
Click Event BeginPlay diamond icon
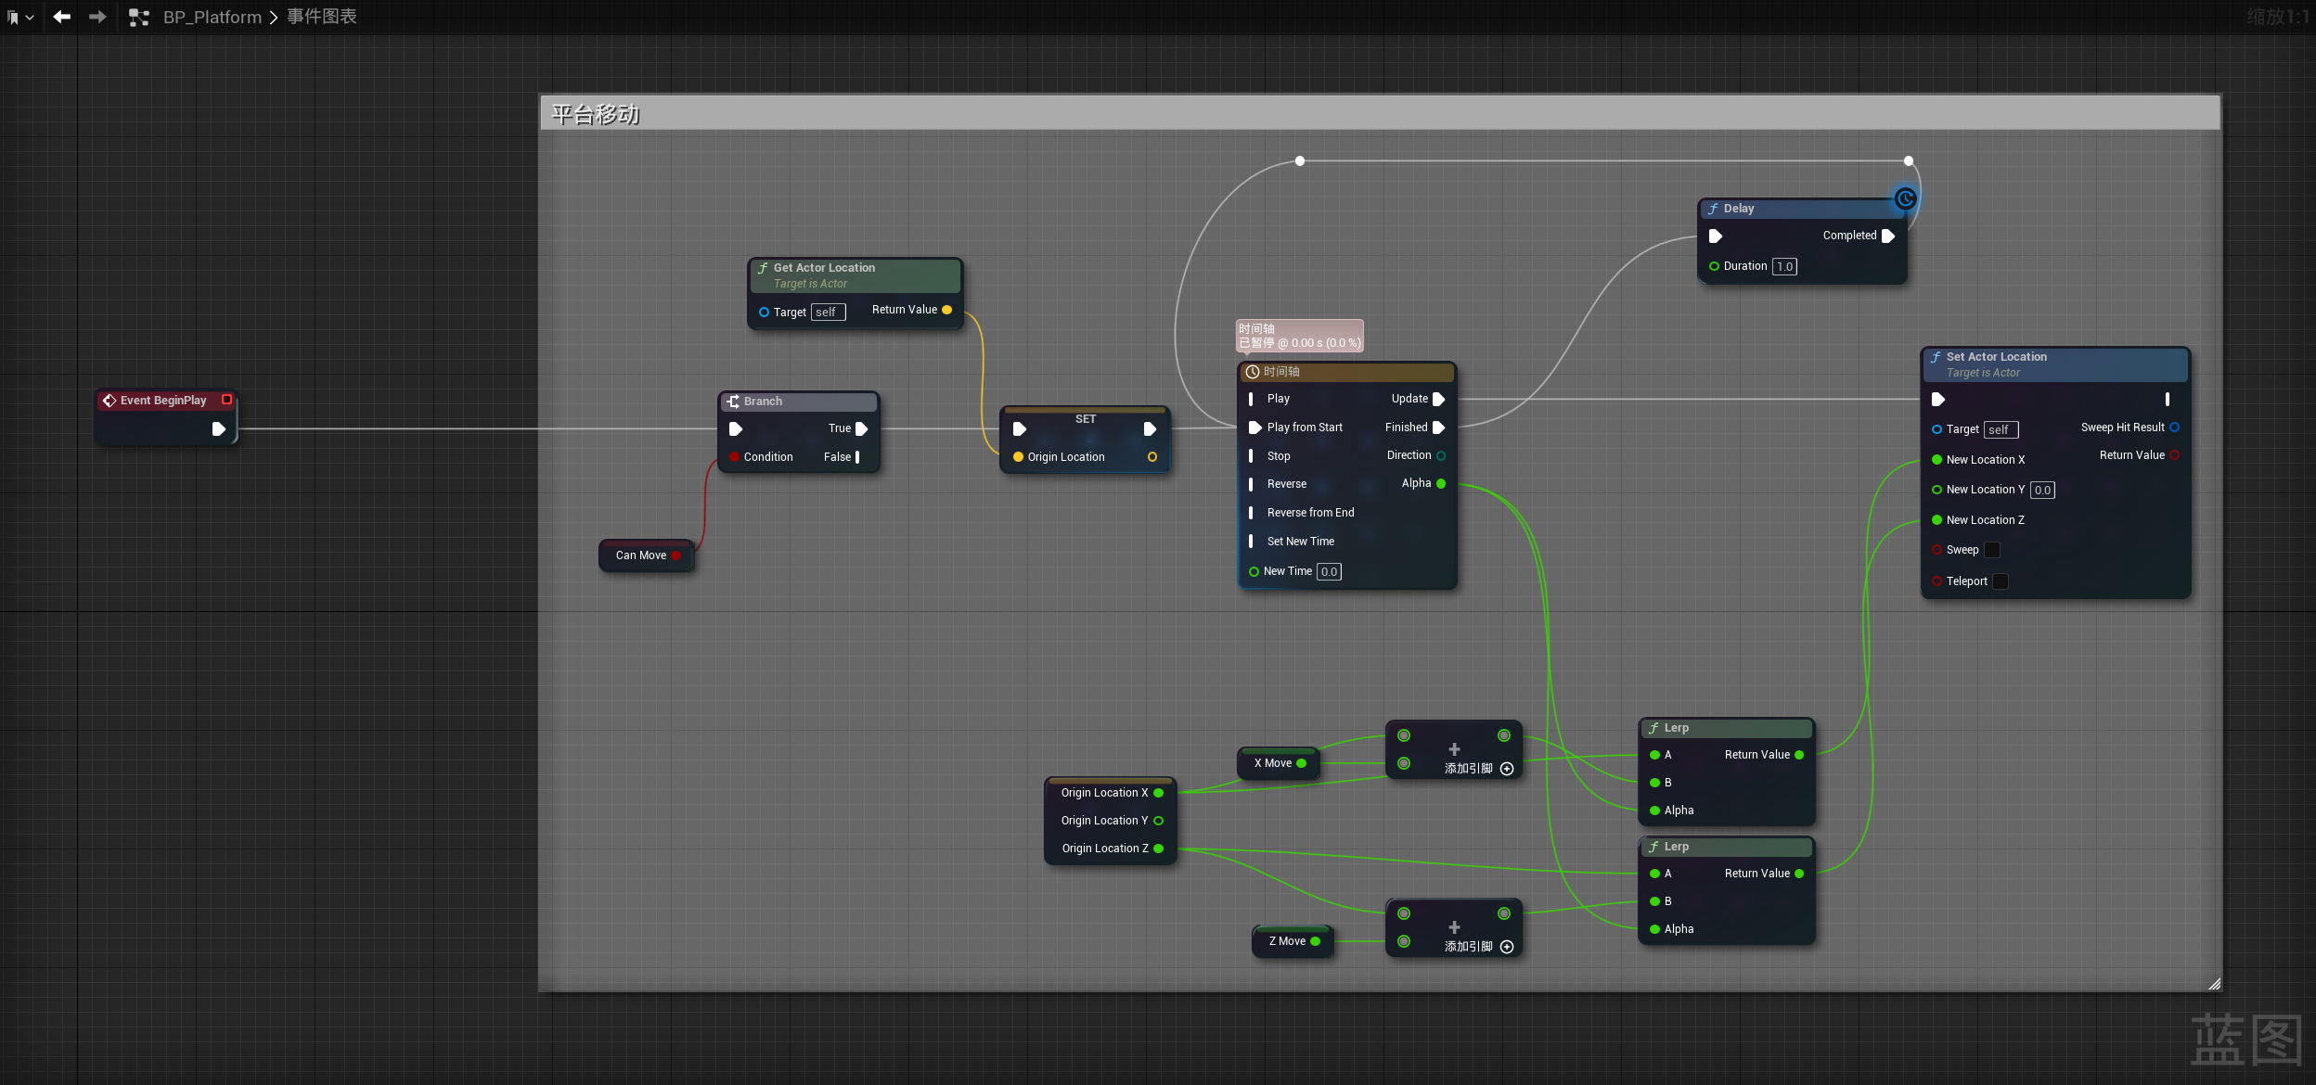[109, 401]
